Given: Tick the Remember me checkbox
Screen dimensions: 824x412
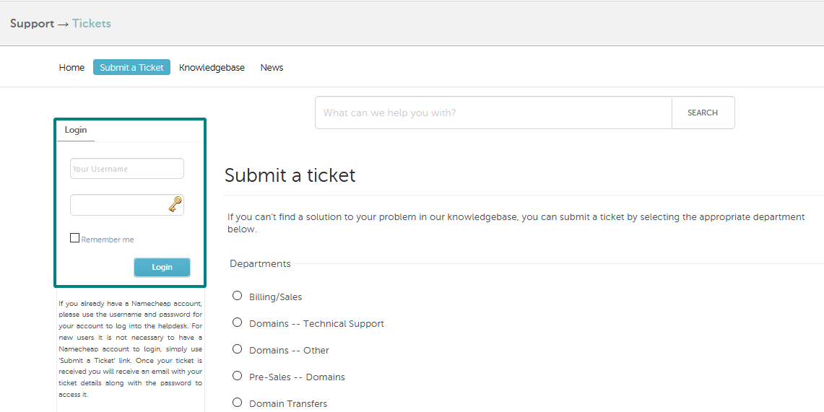Looking at the screenshot, I should click(74, 238).
